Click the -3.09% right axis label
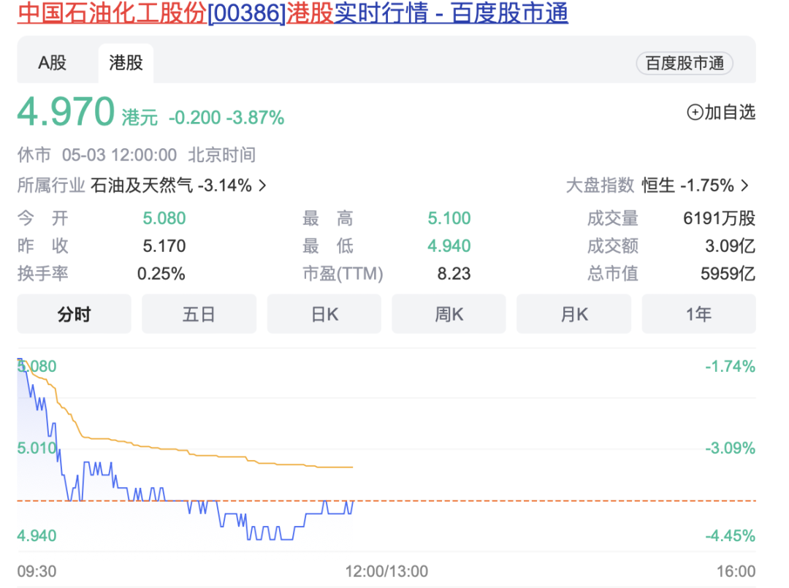789x588 pixels. tap(730, 448)
